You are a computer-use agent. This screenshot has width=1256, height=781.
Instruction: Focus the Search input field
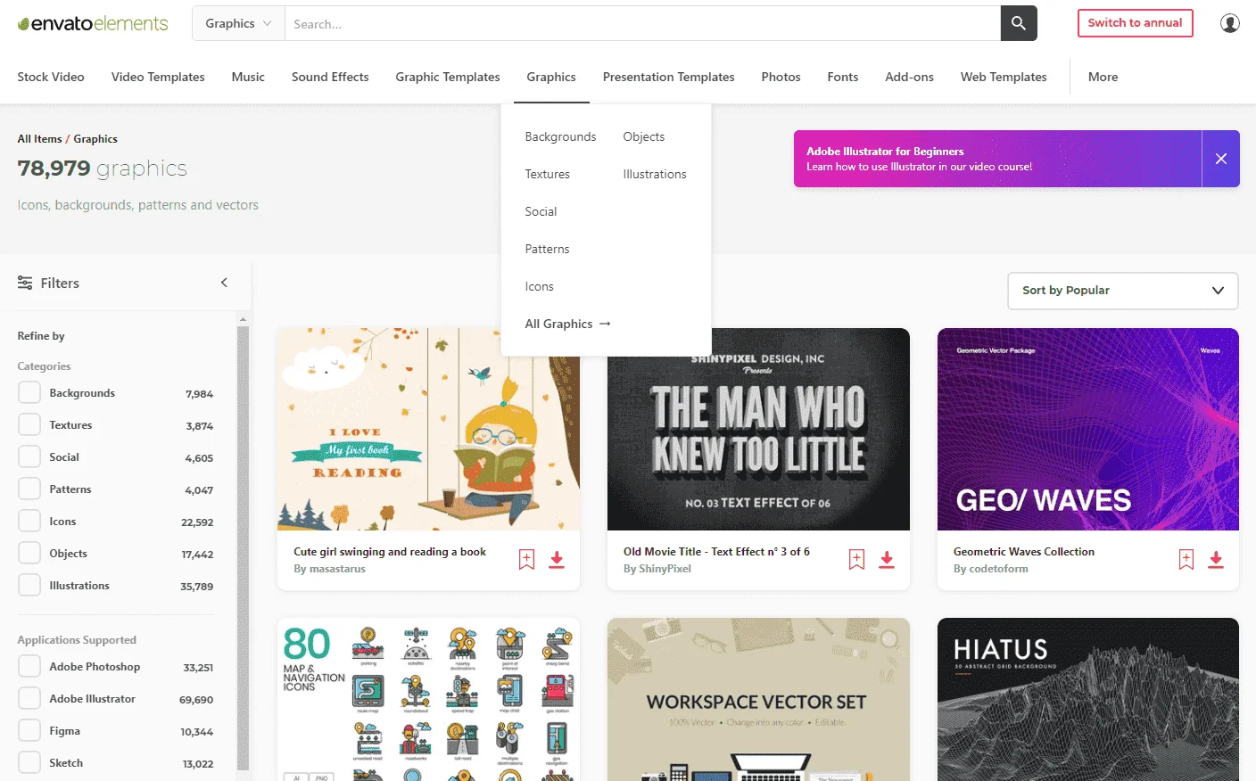(x=642, y=23)
